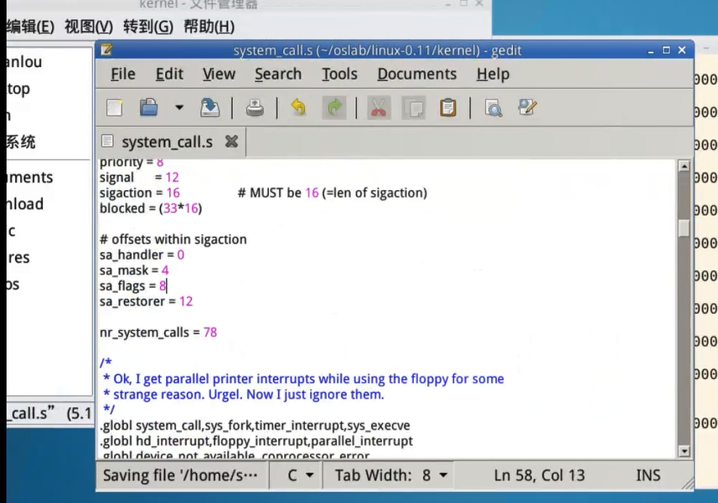Viewport: 718px width, 503px height.
Task: Expand the Tab Width dropdown
Action: [x=391, y=475]
